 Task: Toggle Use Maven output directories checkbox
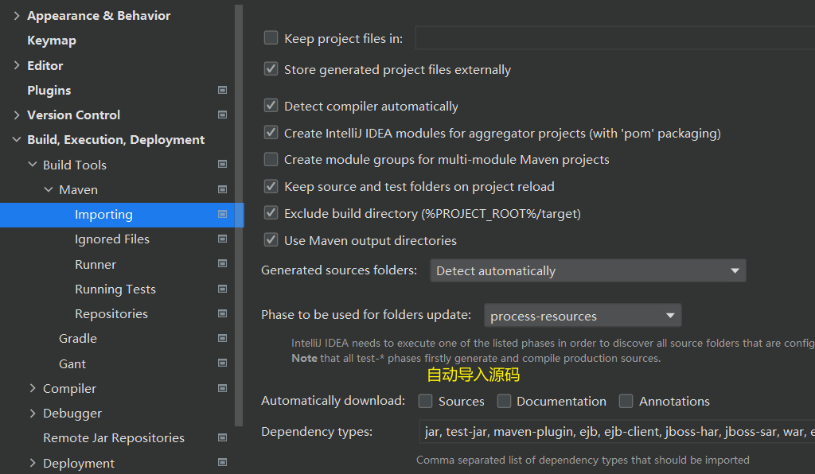pyautogui.click(x=271, y=240)
